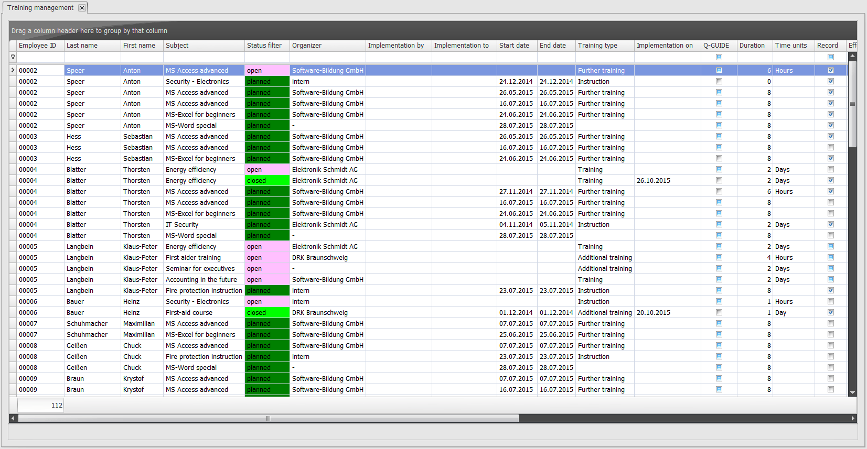Toggle the Record checkbox in the filter row
Viewport: 867px width, 449px height.
tap(831, 57)
